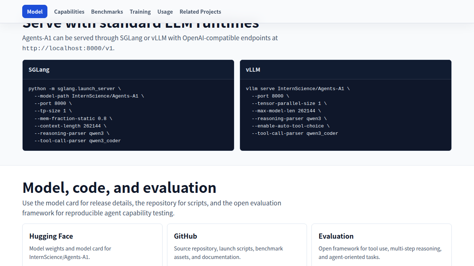
Task: Click the SGLang code block header
Action: (128, 69)
